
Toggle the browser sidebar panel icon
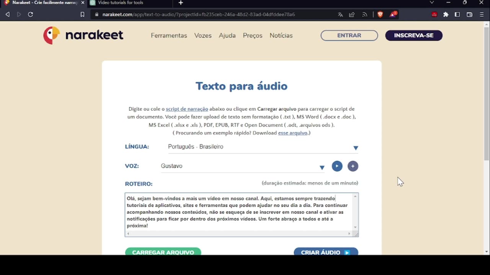(457, 15)
